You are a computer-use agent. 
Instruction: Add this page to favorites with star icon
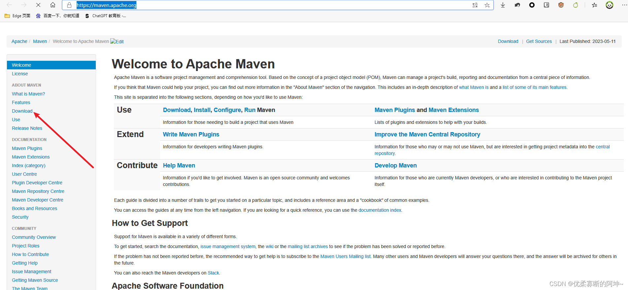tap(487, 5)
